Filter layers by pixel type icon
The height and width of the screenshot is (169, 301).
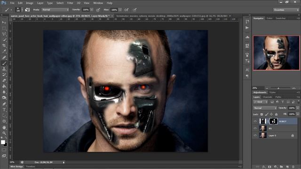click(x=272, y=102)
